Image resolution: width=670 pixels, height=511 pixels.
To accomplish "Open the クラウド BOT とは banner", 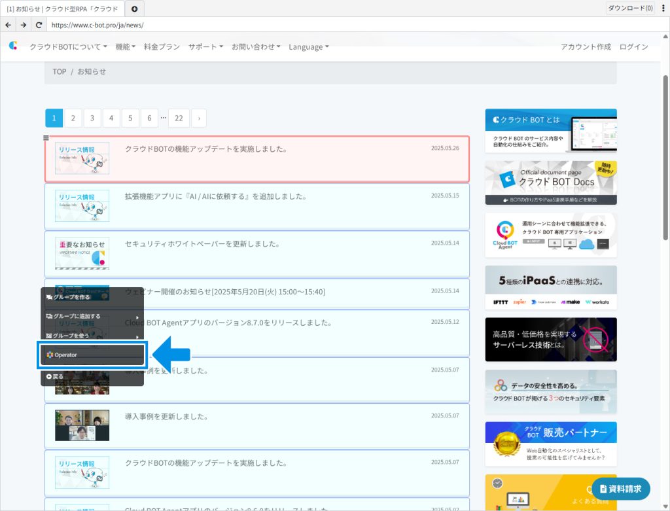I will [x=551, y=131].
